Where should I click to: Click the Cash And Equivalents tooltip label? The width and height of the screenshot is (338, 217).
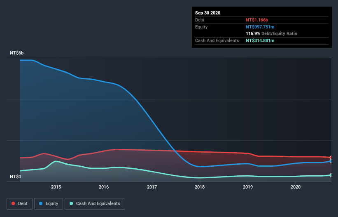pyautogui.click(x=217, y=40)
